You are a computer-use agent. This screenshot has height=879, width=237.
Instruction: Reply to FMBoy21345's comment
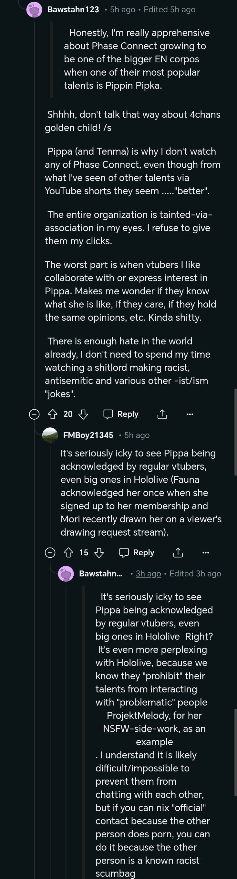(137, 552)
